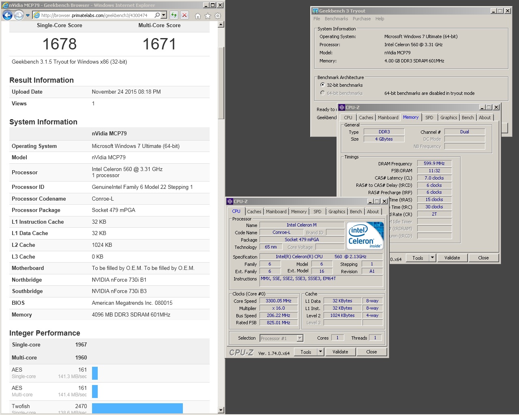519x415 pixels.
Task: Click the Twofish single-core blue score bar
Action: click(x=137, y=408)
